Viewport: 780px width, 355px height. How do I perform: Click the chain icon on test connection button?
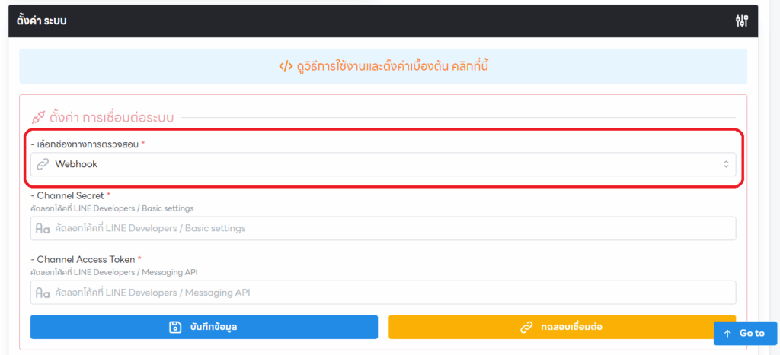point(526,327)
